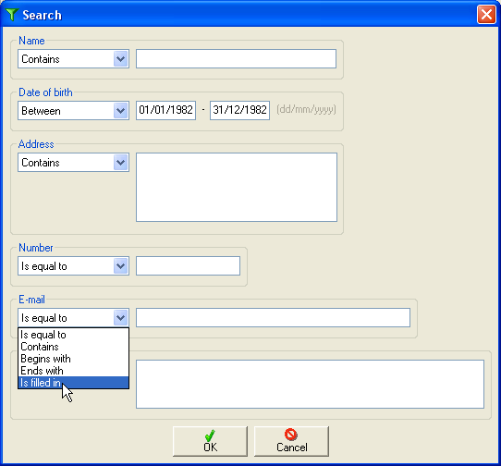This screenshot has height=466, width=501.
Task: Focus the start date field 01/01/1982
Action: [x=165, y=111]
